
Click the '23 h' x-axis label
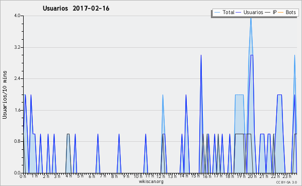(x=287, y=176)
